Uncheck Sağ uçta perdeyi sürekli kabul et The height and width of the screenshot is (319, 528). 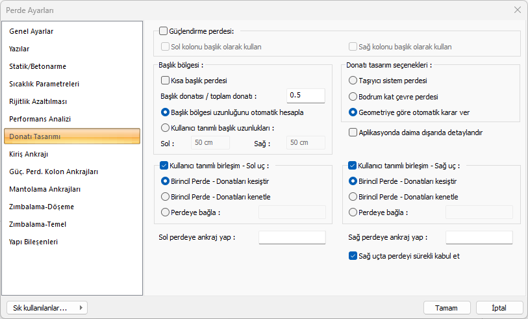[353, 256]
